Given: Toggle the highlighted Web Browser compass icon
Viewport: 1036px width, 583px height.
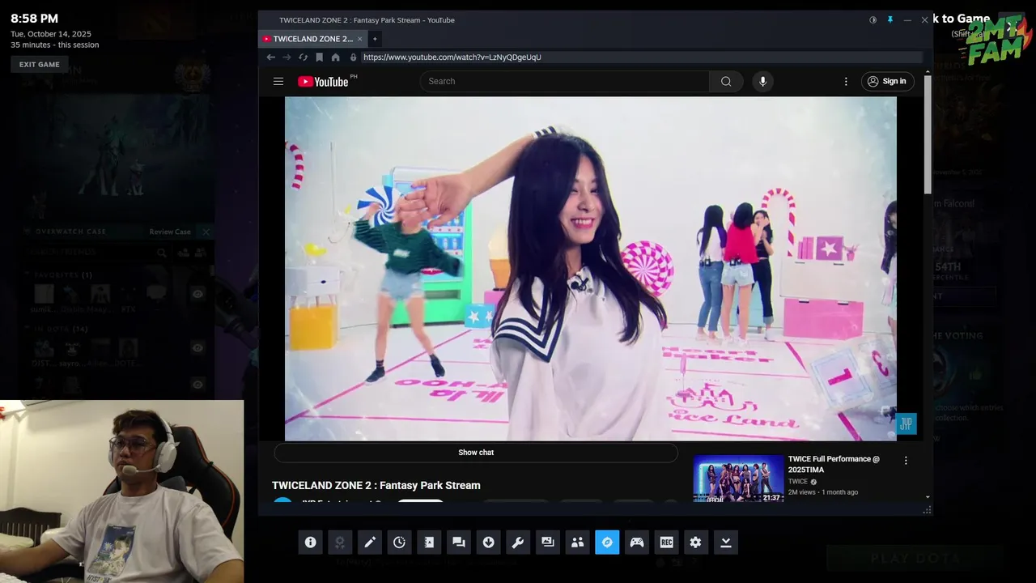Looking at the screenshot, I should [x=607, y=543].
